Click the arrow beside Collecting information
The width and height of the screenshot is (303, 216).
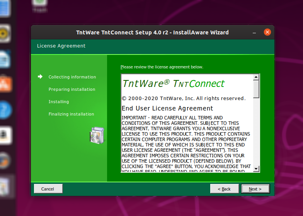pos(40,77)
